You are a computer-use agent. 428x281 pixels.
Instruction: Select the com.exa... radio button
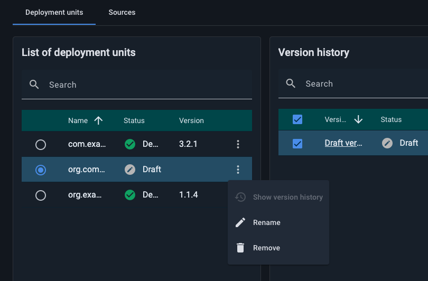[41, 145]
